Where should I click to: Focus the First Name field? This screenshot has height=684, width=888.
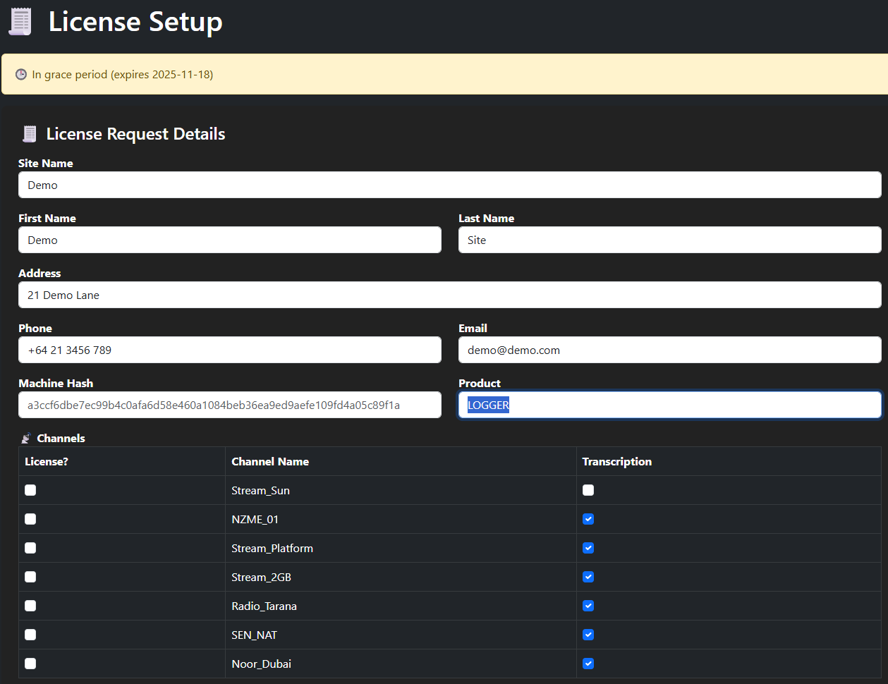tap(229, 240)
